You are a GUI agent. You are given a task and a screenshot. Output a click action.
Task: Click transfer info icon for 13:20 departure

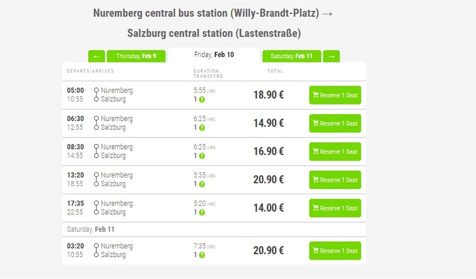(202, 184)
